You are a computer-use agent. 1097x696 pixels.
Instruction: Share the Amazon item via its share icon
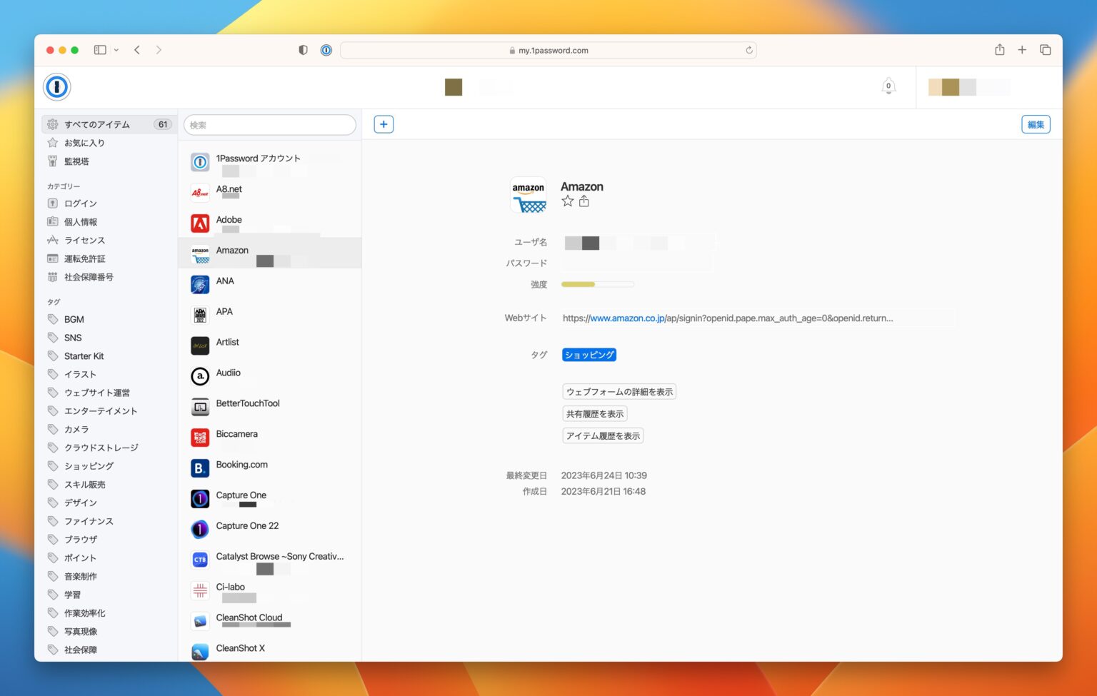click(x=583, y=201)
